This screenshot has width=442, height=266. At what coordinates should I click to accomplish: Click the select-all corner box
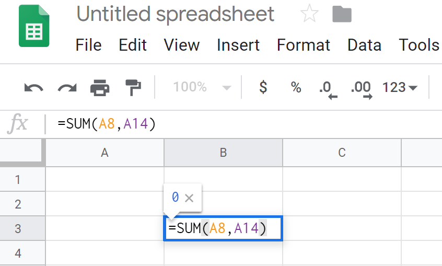(22, 153)
